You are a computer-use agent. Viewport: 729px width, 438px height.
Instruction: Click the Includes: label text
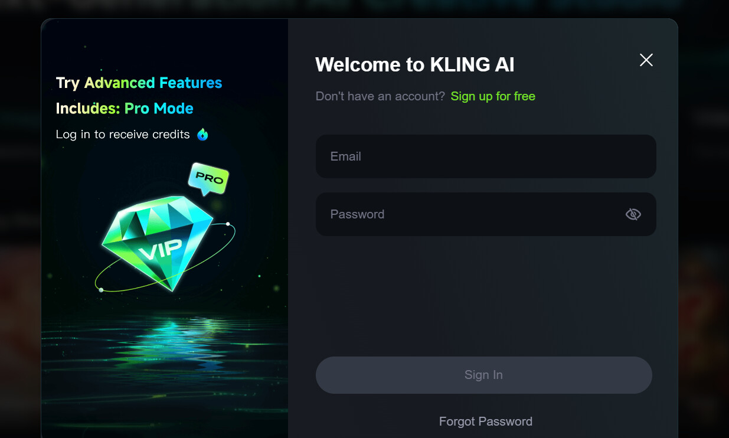(88, 109)
